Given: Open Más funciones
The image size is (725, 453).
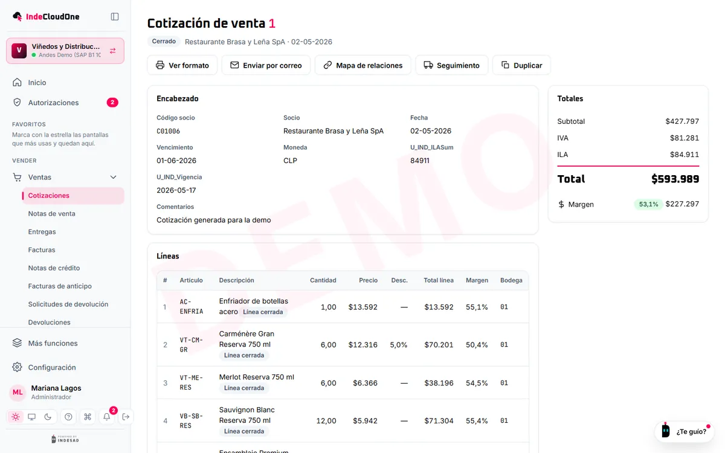Looking at the screenshot, I should (x=65, y=343).
